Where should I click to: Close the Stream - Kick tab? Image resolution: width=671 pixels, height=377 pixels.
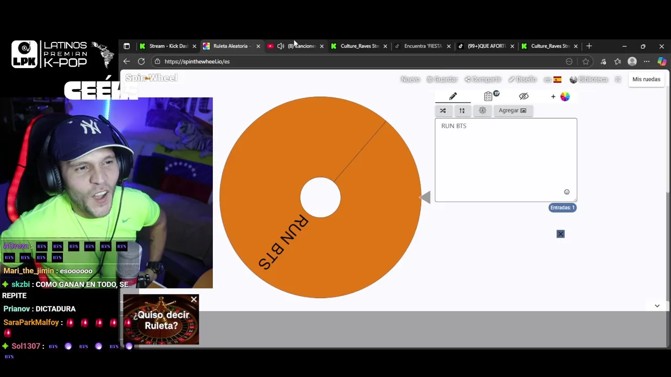tap(194, 46)
